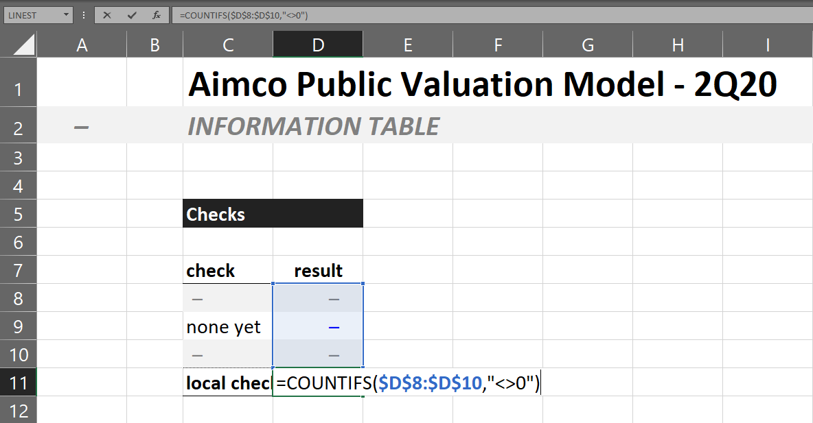The width and height of the screenshot is (813, 423).
Task: Select column E header
Action: (x=408, y=45)
